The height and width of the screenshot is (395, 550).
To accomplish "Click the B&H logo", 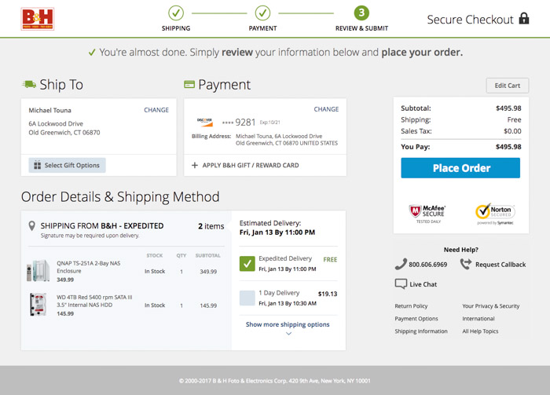I will coord(38,19).
